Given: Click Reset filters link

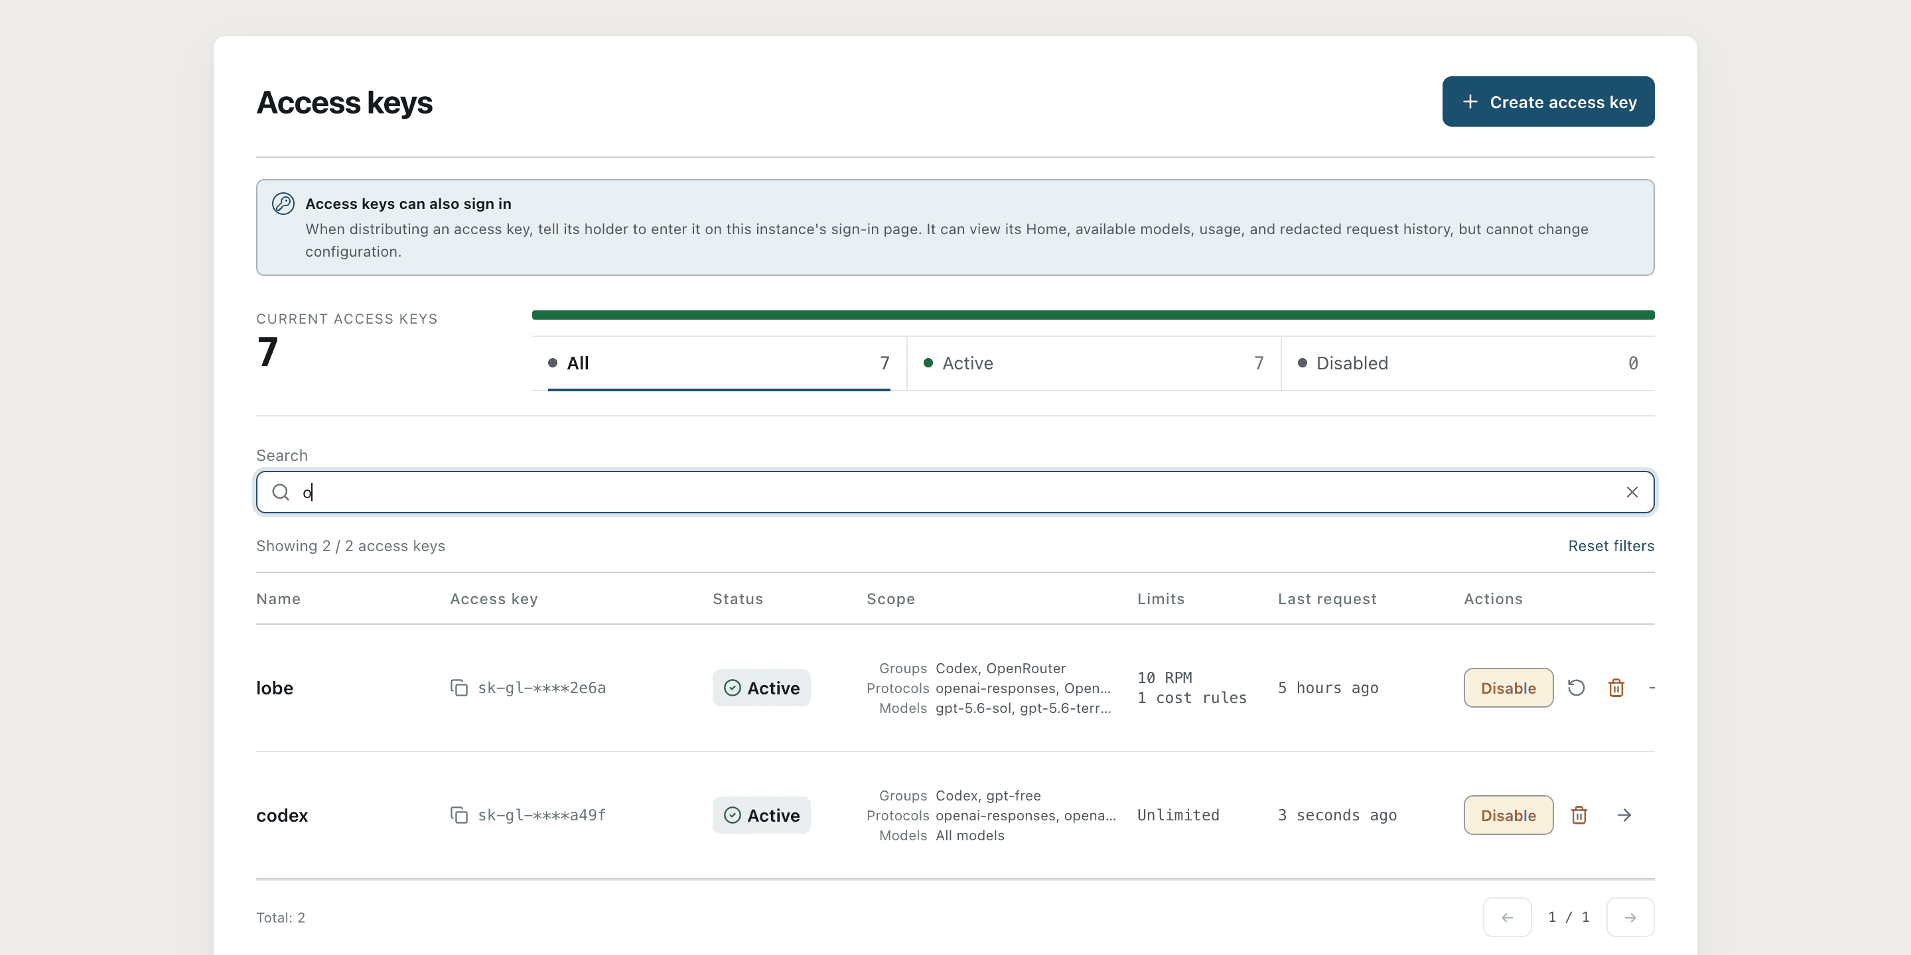Looking at the screenshot, I should click(x=1610, y=546).
